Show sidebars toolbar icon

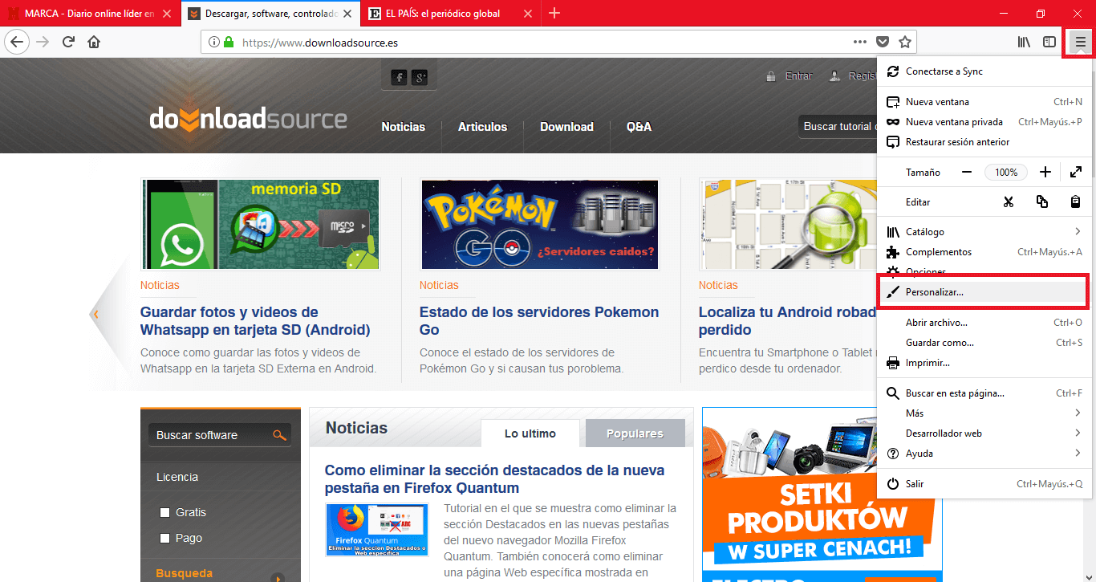pyautogui.click(x=1049, y=42)
